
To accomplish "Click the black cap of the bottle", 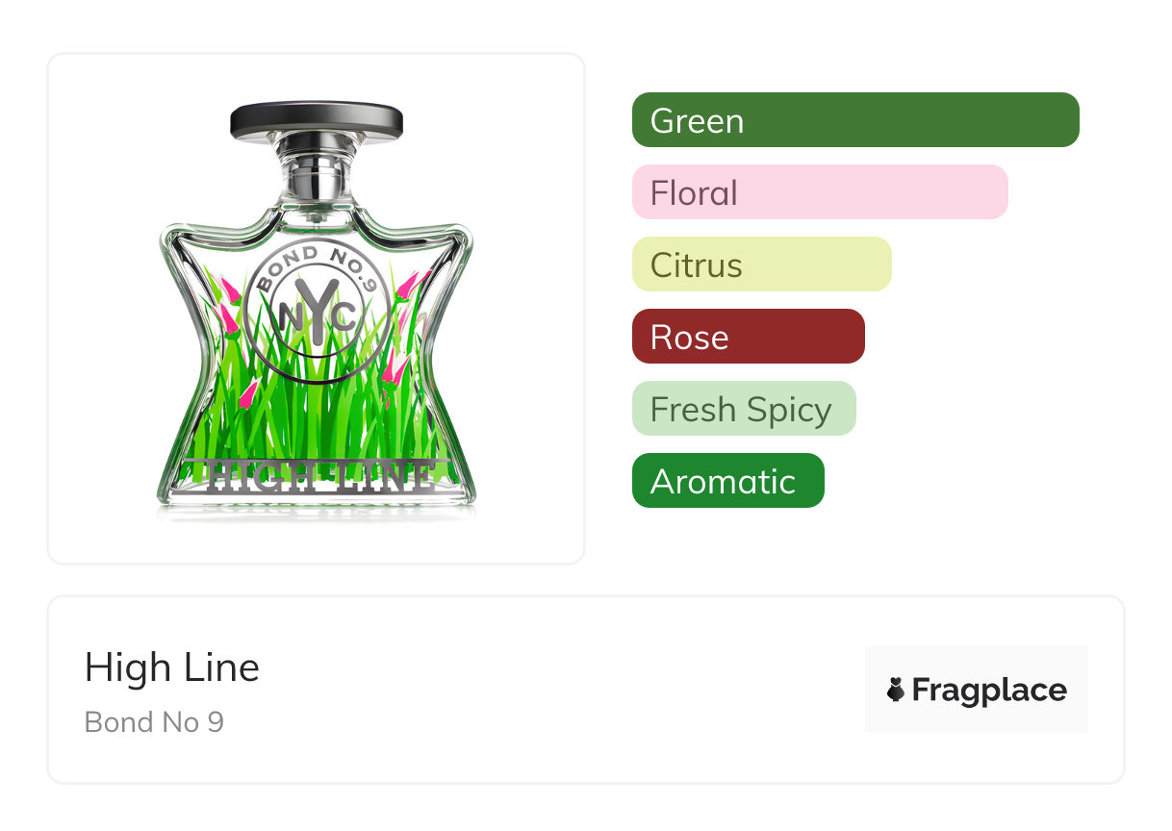I will tap(316, 119).
